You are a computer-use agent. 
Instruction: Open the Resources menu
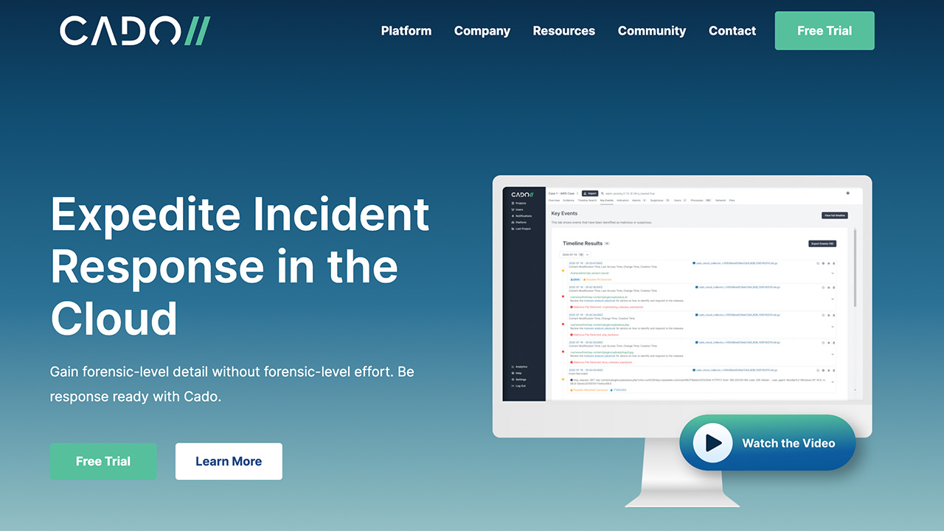564,31
